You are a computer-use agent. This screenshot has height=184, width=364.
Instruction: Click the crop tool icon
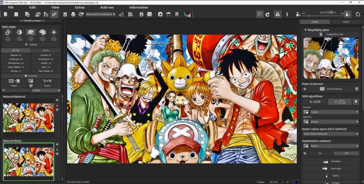coord(357,14)
